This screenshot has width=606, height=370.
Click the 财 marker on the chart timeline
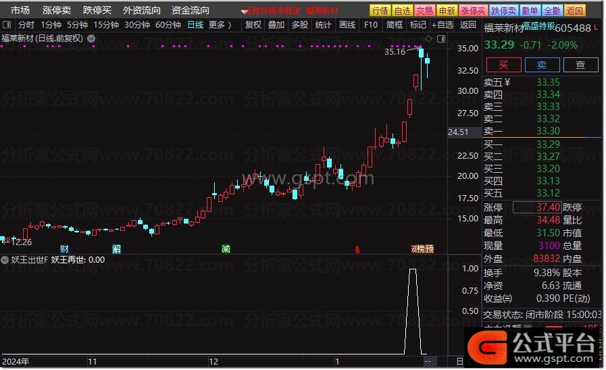point(64,249)
